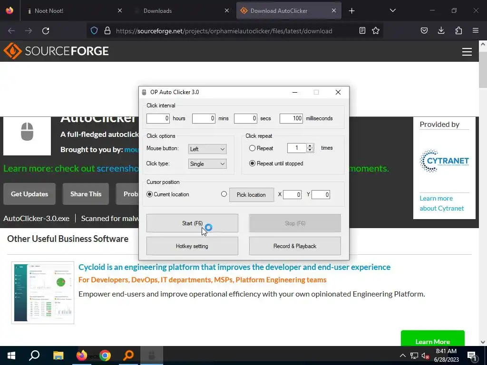Open the network tray icon
The width and height of the screenshot is (487, 365).
pyautogui.click(x=414, y=355)
